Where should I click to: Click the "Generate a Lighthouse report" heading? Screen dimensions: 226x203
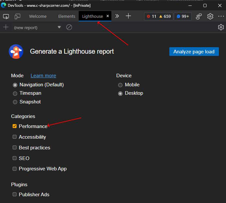coord(72,51)
